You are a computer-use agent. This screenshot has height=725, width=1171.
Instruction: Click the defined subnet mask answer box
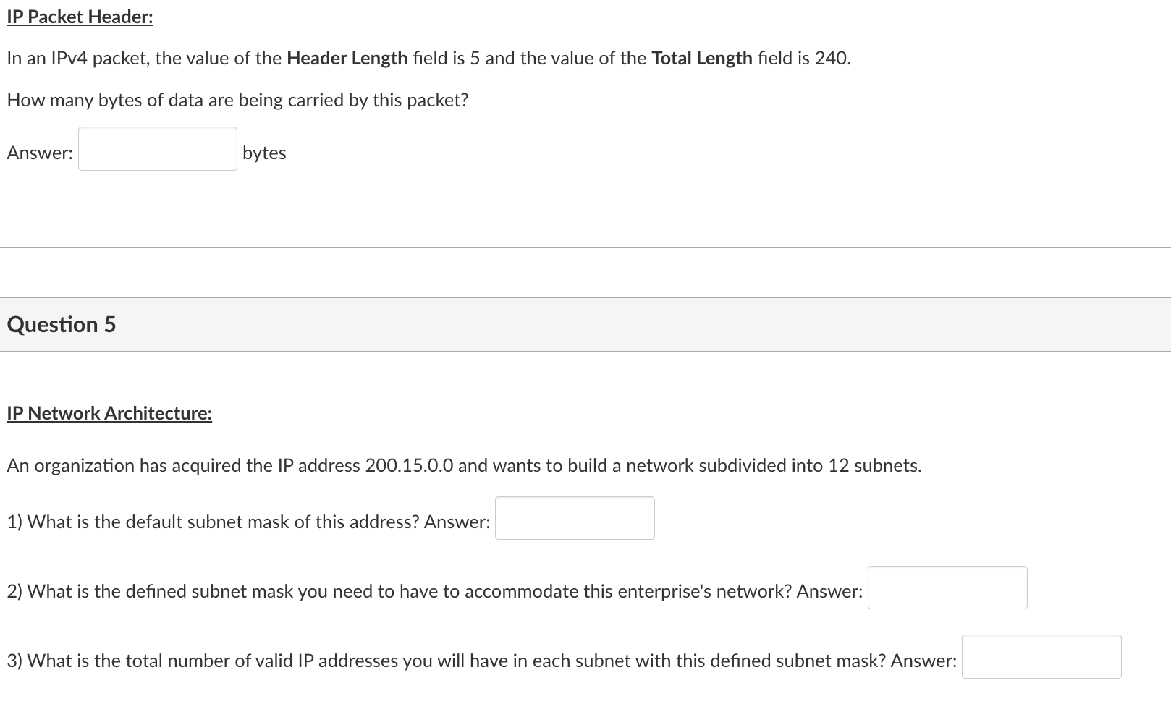pos(947,588)
